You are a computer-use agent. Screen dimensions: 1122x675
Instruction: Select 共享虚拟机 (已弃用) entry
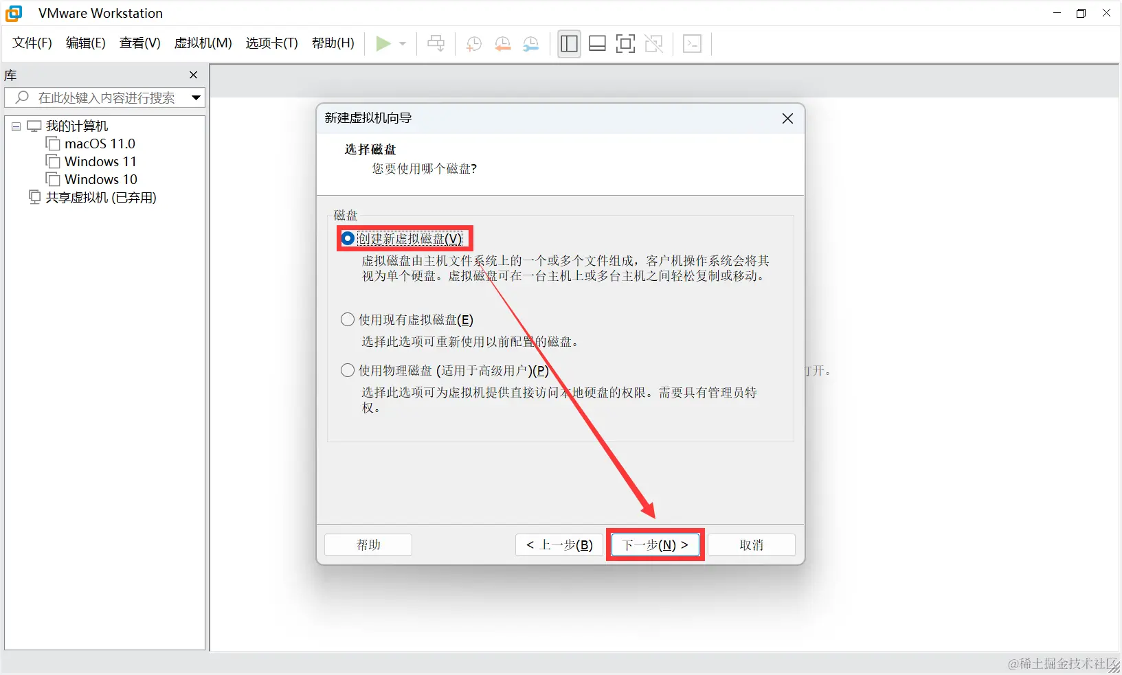tap(101, 198)
